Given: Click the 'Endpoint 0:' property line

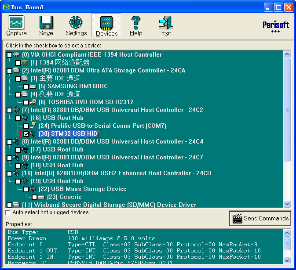Looking at the screenshot, I should tap(132, 245).
